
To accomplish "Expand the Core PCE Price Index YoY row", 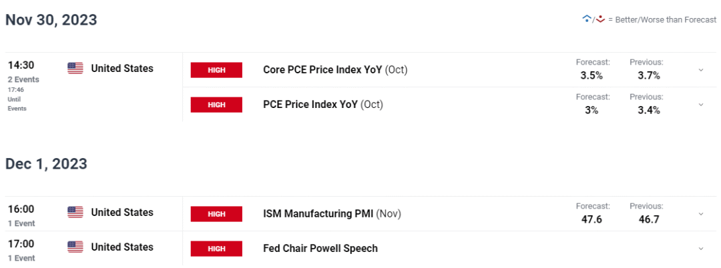I will pos(700,70).
